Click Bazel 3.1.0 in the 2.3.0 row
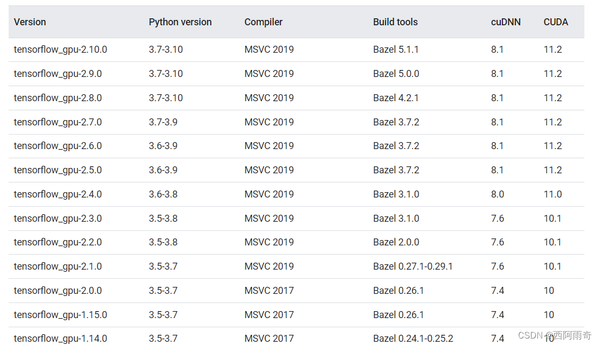Viewport: 600px width, 345px height. tap(396, 219)
